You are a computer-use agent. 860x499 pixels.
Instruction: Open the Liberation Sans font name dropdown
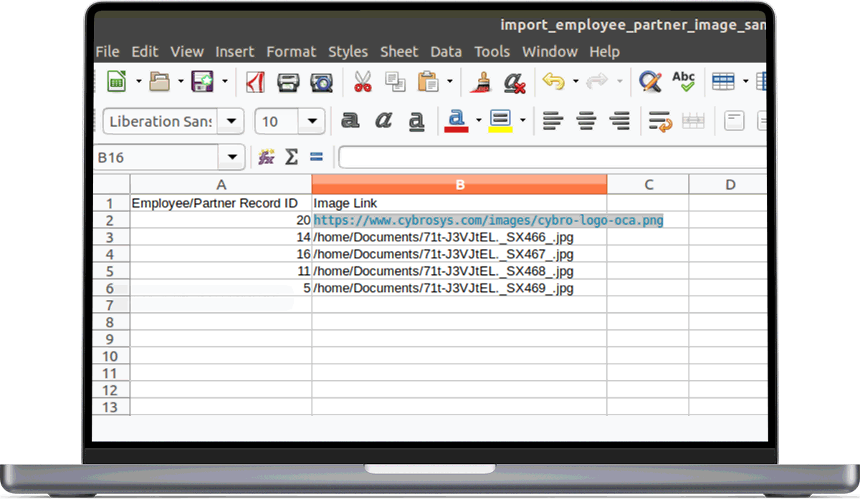[x=231, y=122]
